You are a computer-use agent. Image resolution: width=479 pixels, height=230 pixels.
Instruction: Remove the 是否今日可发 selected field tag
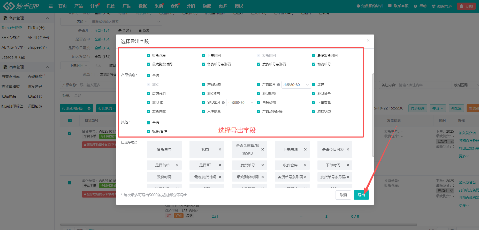pos(348,149)
